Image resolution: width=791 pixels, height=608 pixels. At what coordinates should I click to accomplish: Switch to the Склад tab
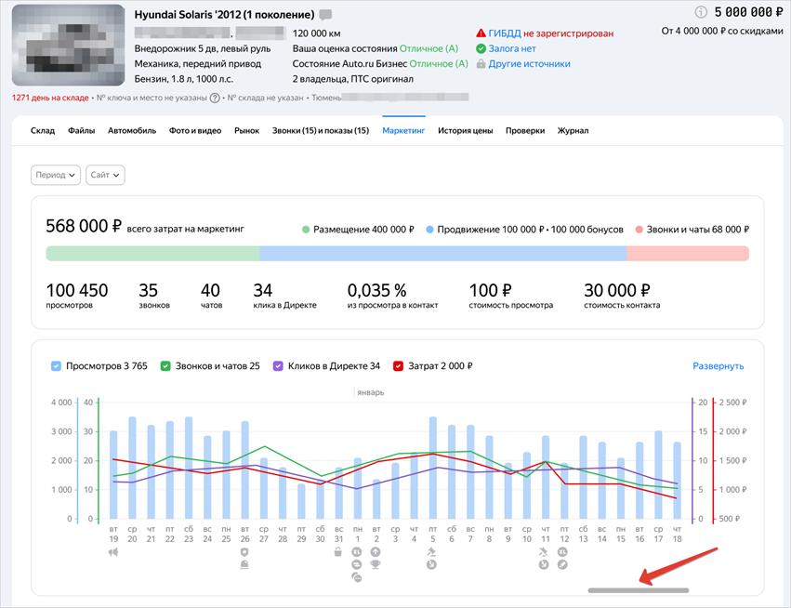[x=43, y=131]
